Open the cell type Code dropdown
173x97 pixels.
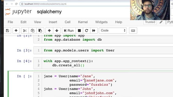point(113,30)
